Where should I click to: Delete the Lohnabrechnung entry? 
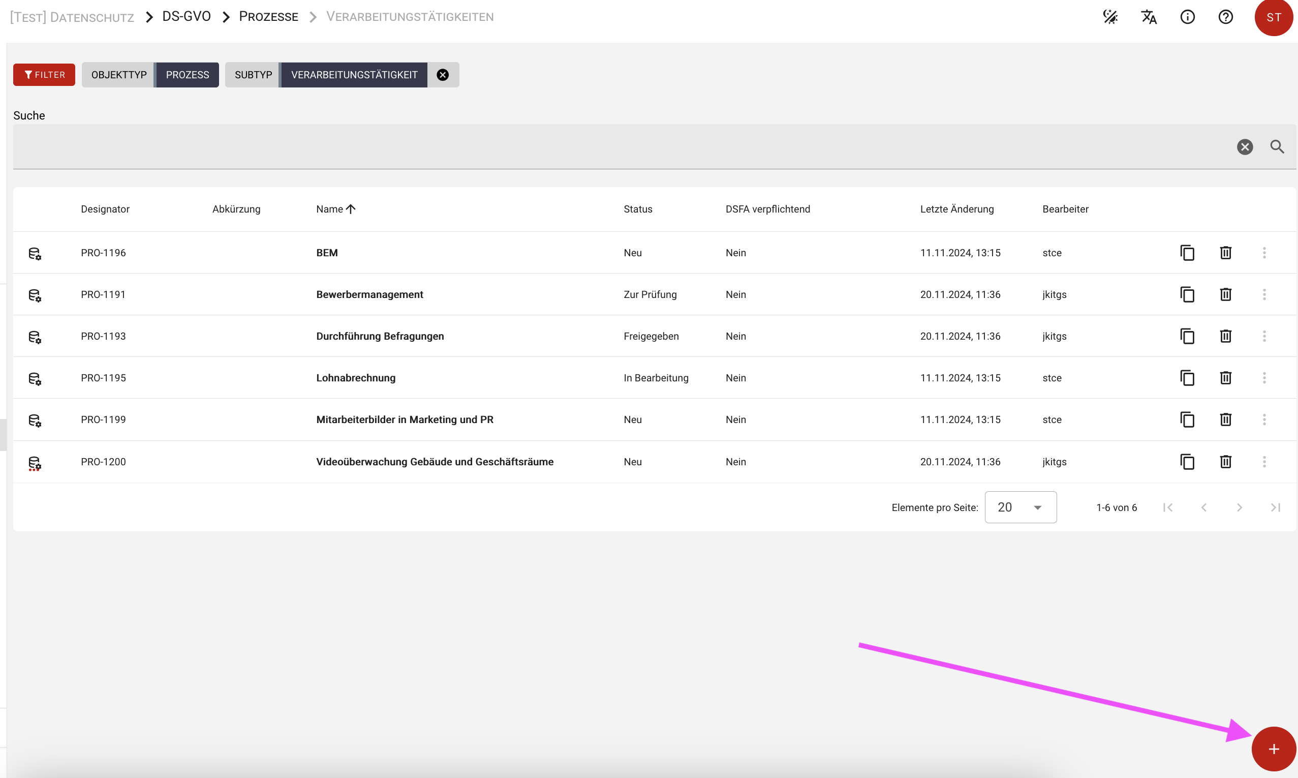coord(1225,377)
